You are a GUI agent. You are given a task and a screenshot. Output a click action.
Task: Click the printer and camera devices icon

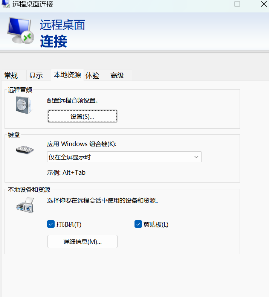25,205
